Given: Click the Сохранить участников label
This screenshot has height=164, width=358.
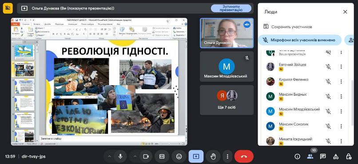Looking at the screenshot, I should [291, 27].
